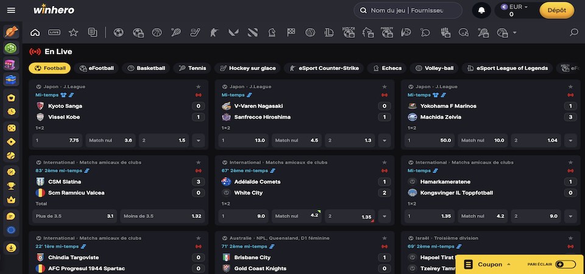This screenshot has height=274, width=585.
Task: Select the Counter-Strike icon in toolbar
Action: pos(214,32)
